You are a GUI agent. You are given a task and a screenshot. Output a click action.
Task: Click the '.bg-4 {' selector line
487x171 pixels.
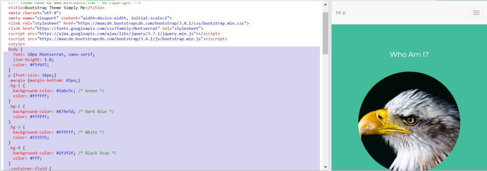17,148
